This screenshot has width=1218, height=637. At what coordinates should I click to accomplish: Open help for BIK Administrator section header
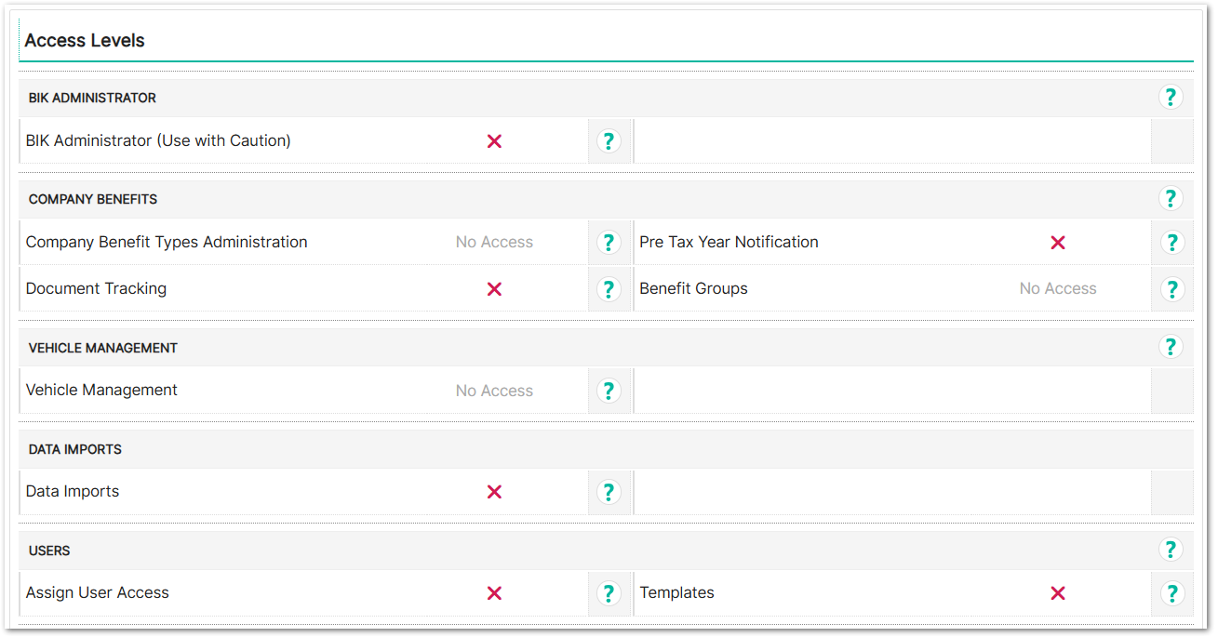[1171, 97]
